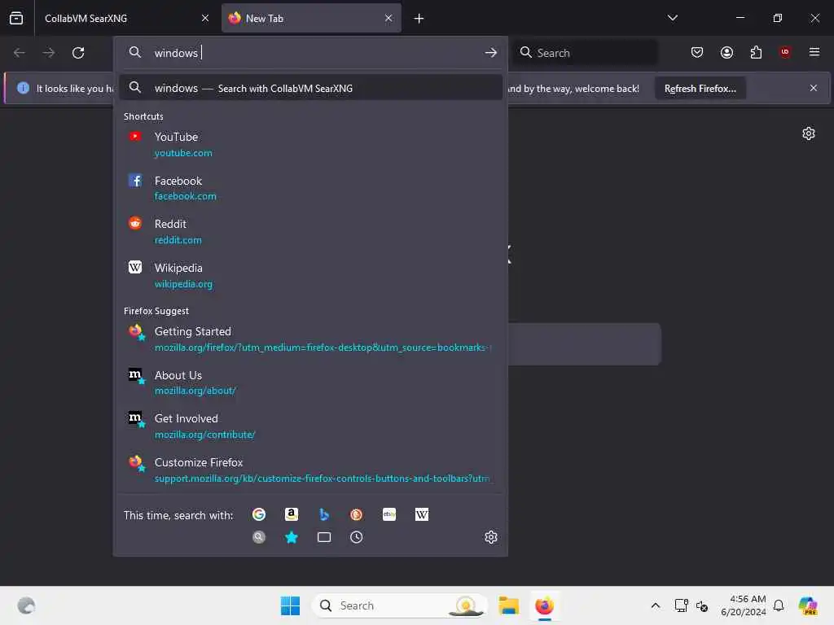The image size is (834, 625).
Task: Open the Firefox View button
Action: point(16,18)
